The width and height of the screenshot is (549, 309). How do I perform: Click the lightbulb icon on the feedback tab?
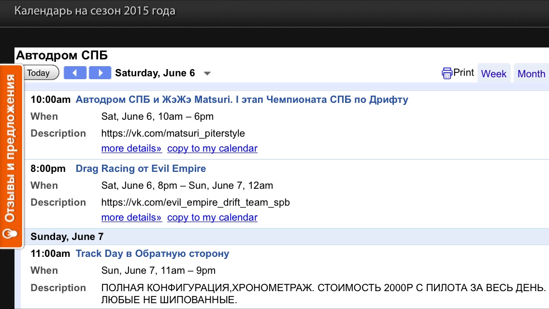(x=10, y=234)
